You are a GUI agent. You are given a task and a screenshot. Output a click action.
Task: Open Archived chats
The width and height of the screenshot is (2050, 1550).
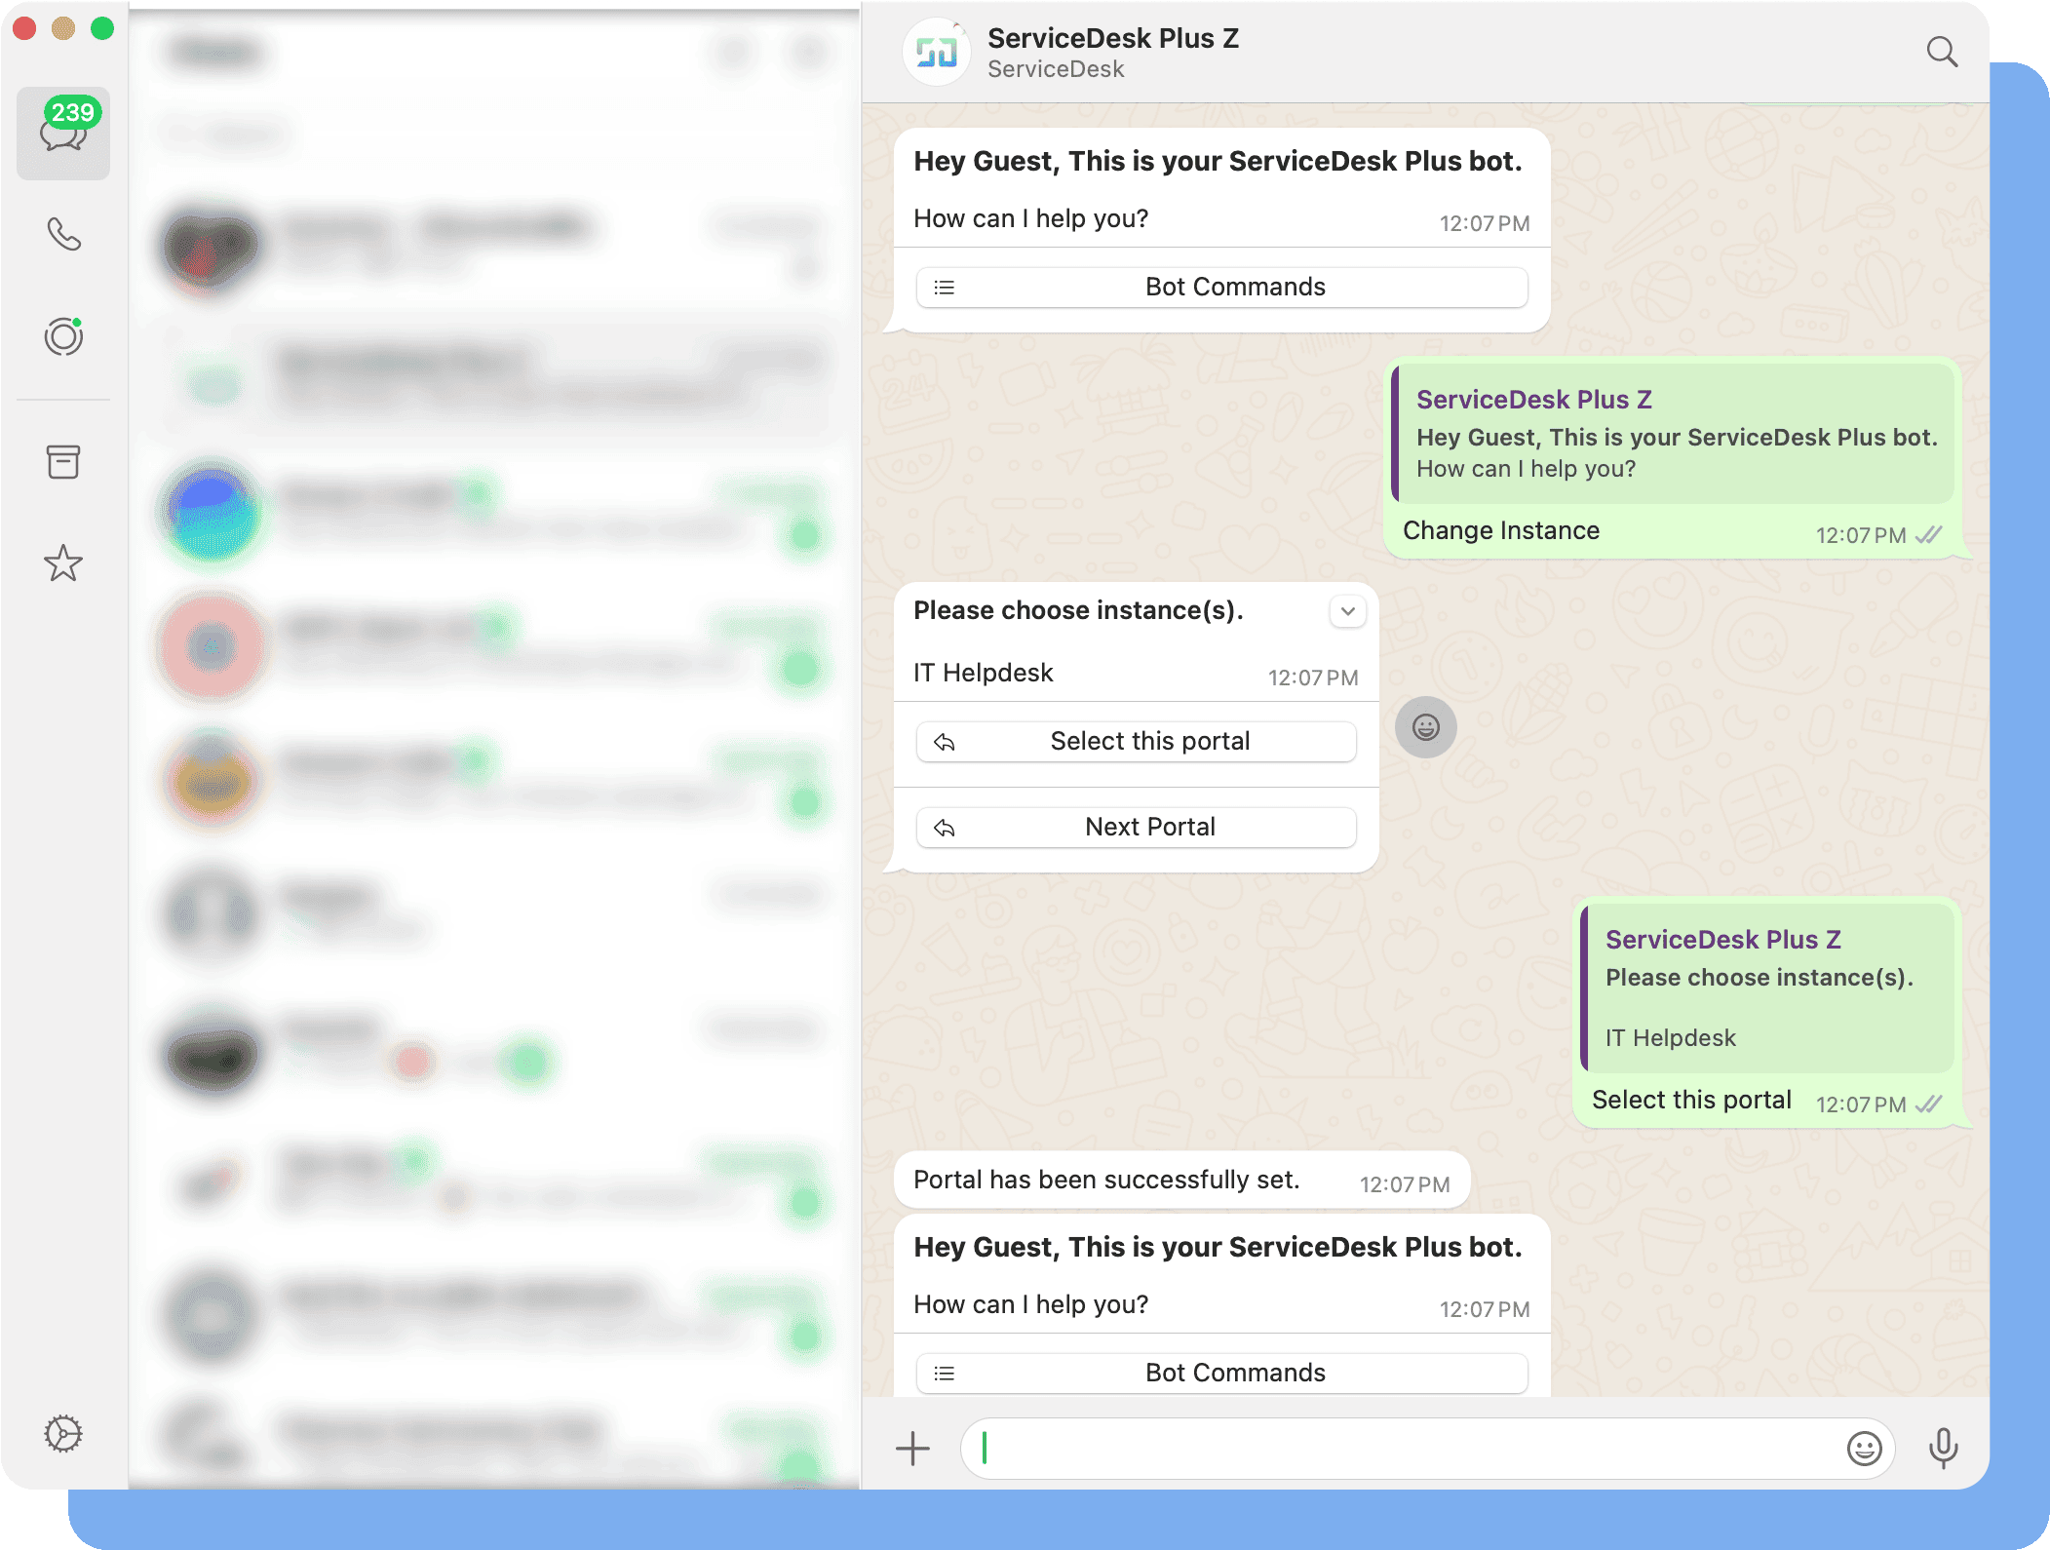[x=62, y=462]
